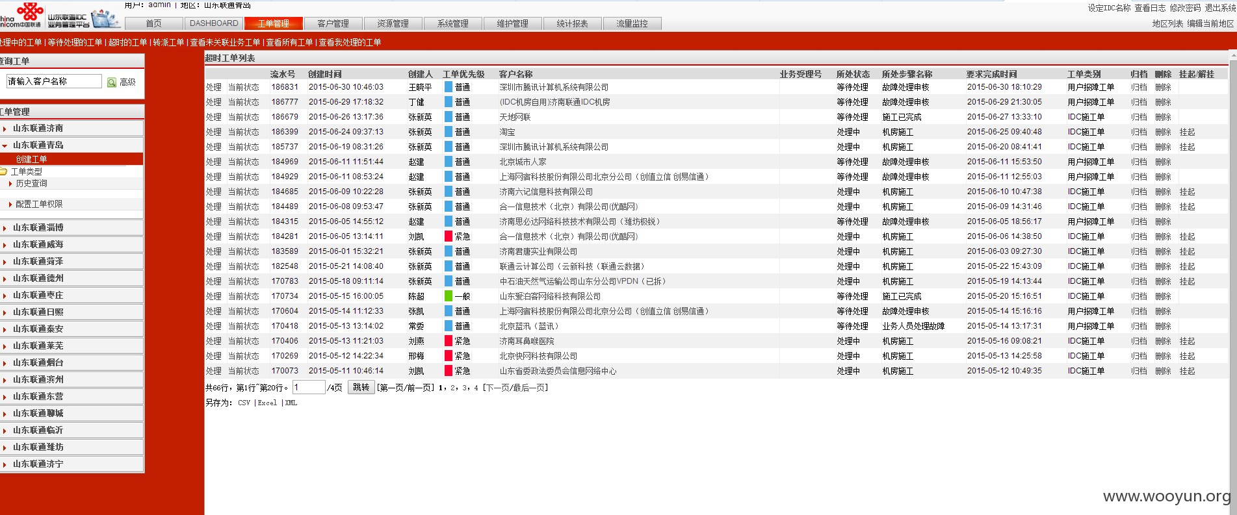Open 查看未关联业务工单 link
This screenshot has width=1237, height=515.
coord(225,42)
